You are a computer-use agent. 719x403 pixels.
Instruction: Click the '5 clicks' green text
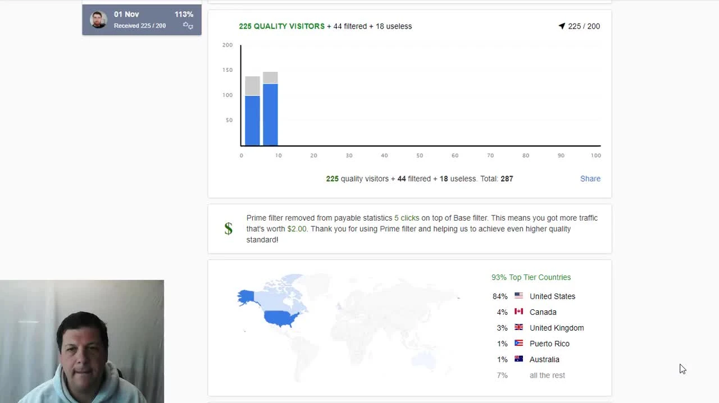click(x=407, y=218)
